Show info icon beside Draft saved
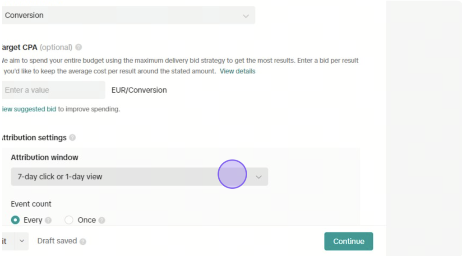Viewport: 462px width, 256px height. (x=83, y=242)
